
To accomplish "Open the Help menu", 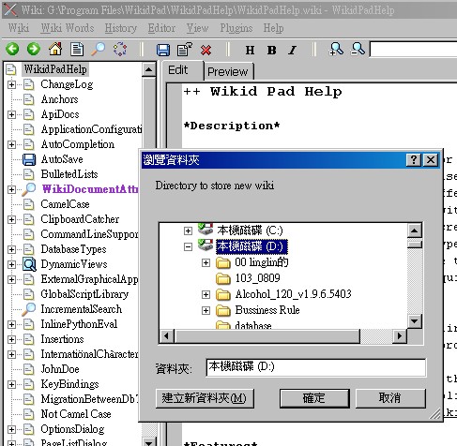I will click(273, 28).
